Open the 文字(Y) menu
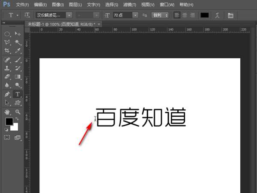 [x=93, y=5]
